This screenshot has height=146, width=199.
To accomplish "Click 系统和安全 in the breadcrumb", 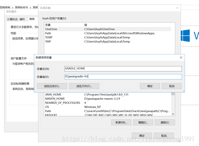I will (x=22, y=7).
